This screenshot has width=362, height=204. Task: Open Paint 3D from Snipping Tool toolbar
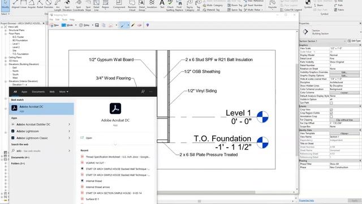(x=148, y=25)
